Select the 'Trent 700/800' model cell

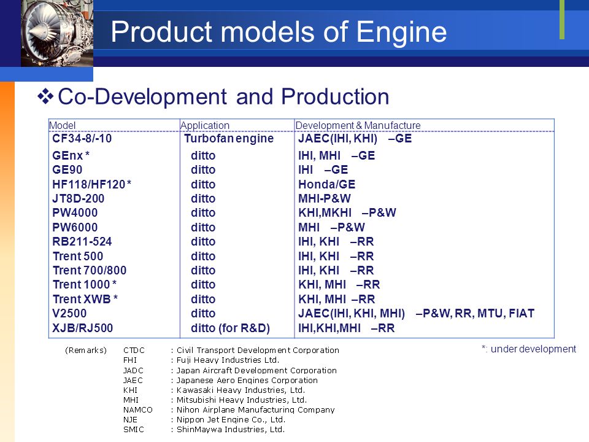(90, 270)
